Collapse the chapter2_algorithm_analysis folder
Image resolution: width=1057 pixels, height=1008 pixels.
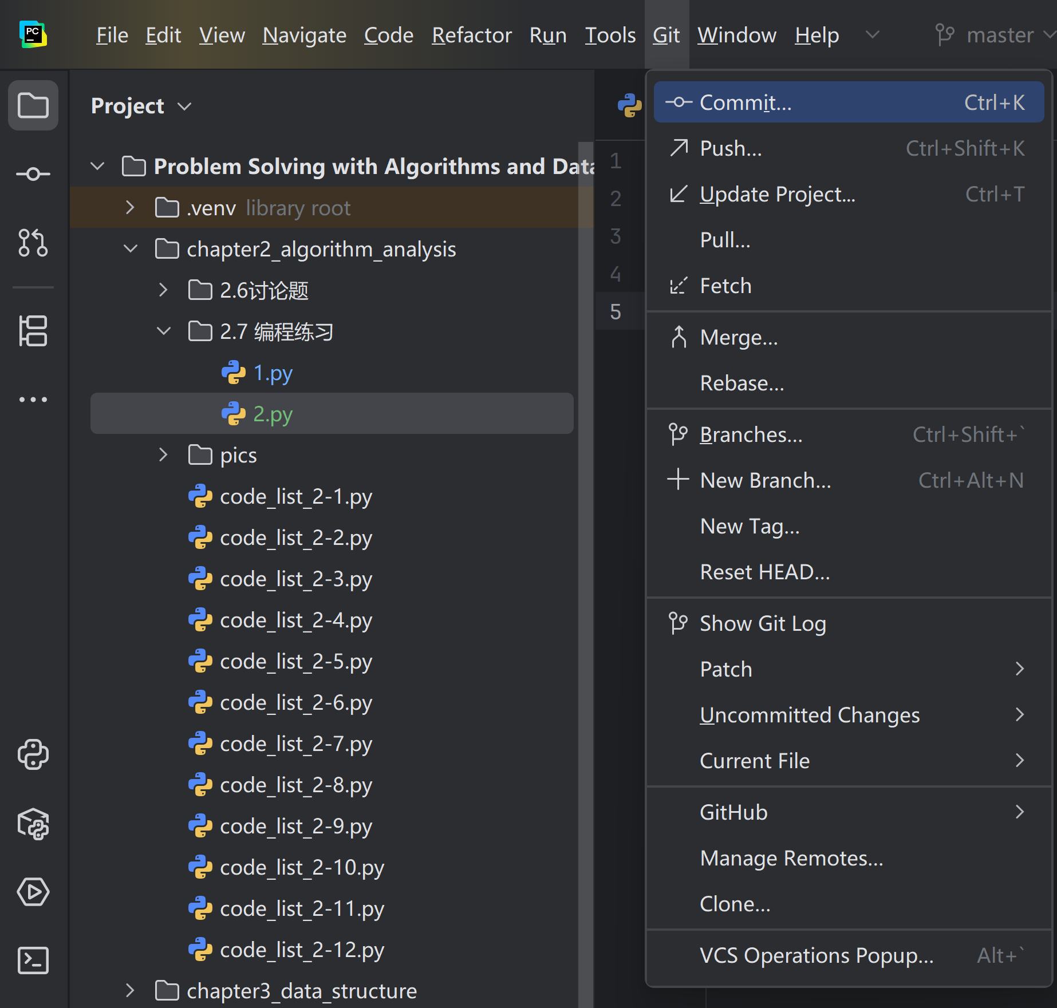point(131,249)
